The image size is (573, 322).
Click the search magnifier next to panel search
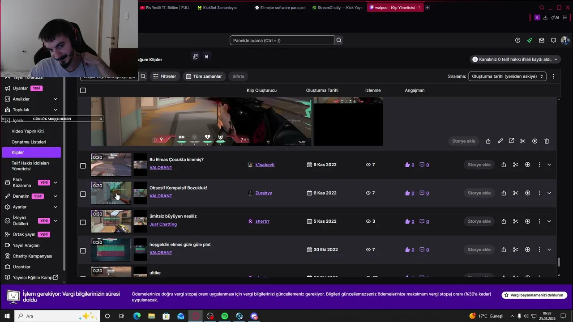coord(339,40)
